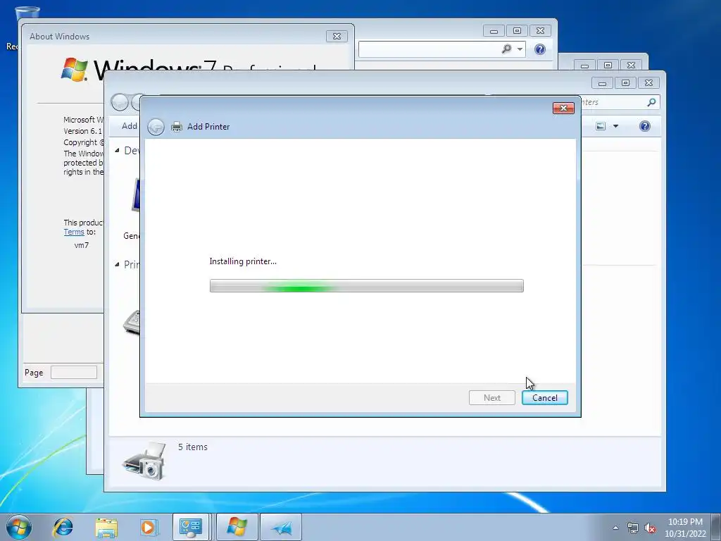Collapse the Printers group expander
The image size is (721, 541).
coord(118,265)
